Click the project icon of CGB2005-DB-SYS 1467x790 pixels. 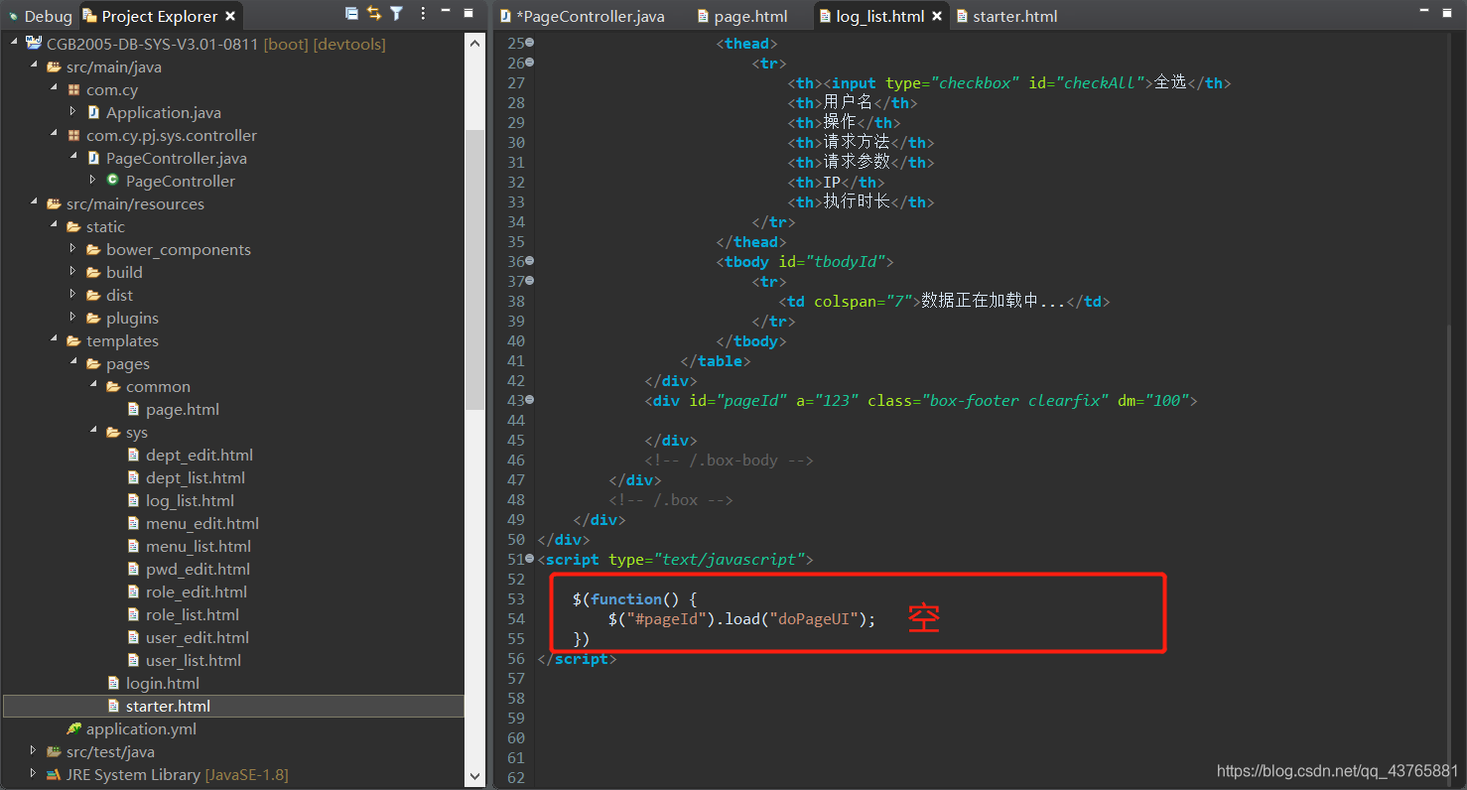[34, 44]
